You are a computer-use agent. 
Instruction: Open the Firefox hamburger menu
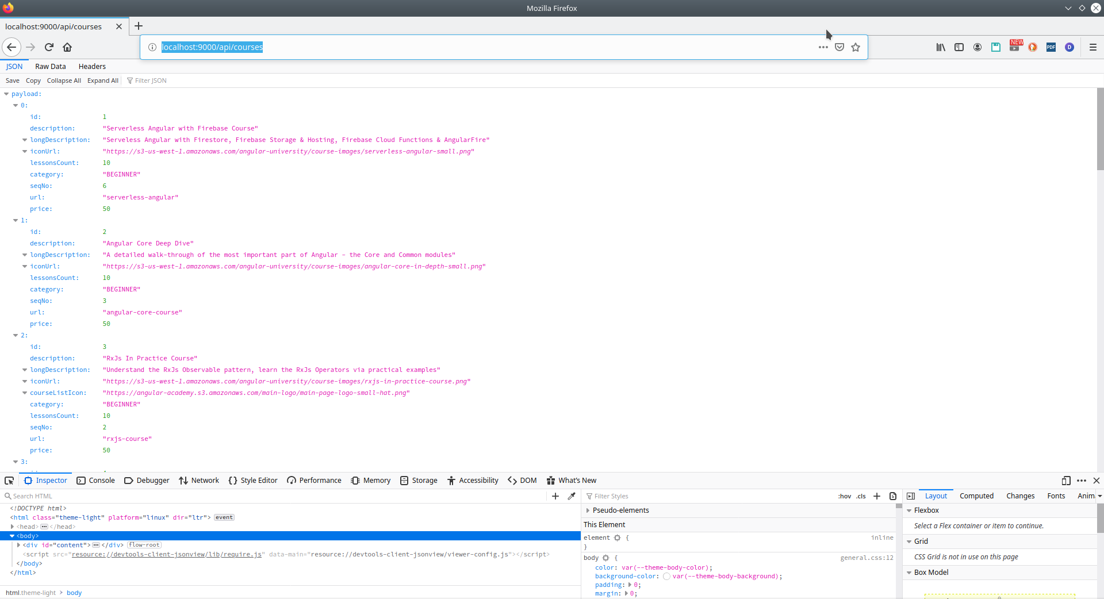1093,47
